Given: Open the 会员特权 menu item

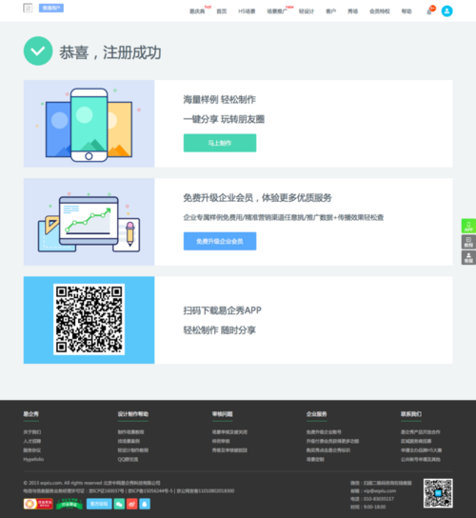Looking at the screenshot, I should point(380,11).
